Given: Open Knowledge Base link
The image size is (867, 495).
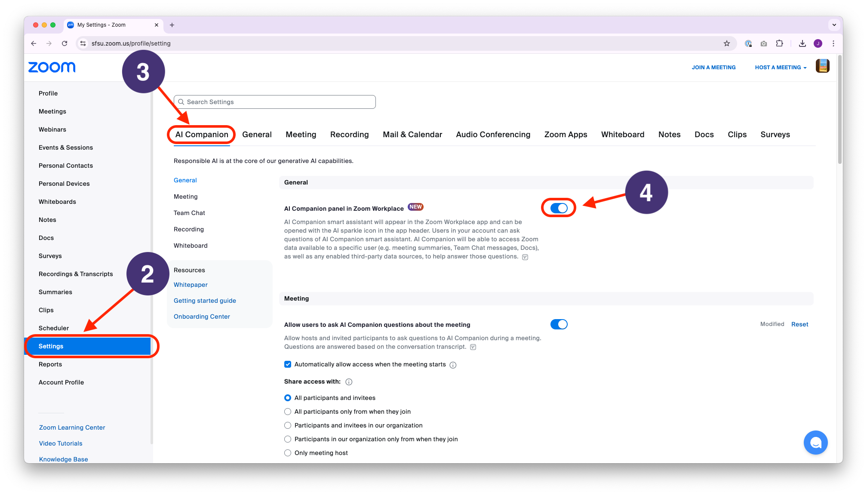Looking at the screenshot, I should [63, 459].
